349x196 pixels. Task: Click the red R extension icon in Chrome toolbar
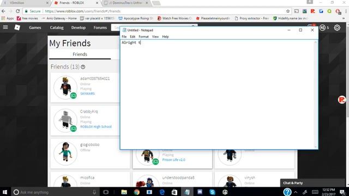coord(312,11)
